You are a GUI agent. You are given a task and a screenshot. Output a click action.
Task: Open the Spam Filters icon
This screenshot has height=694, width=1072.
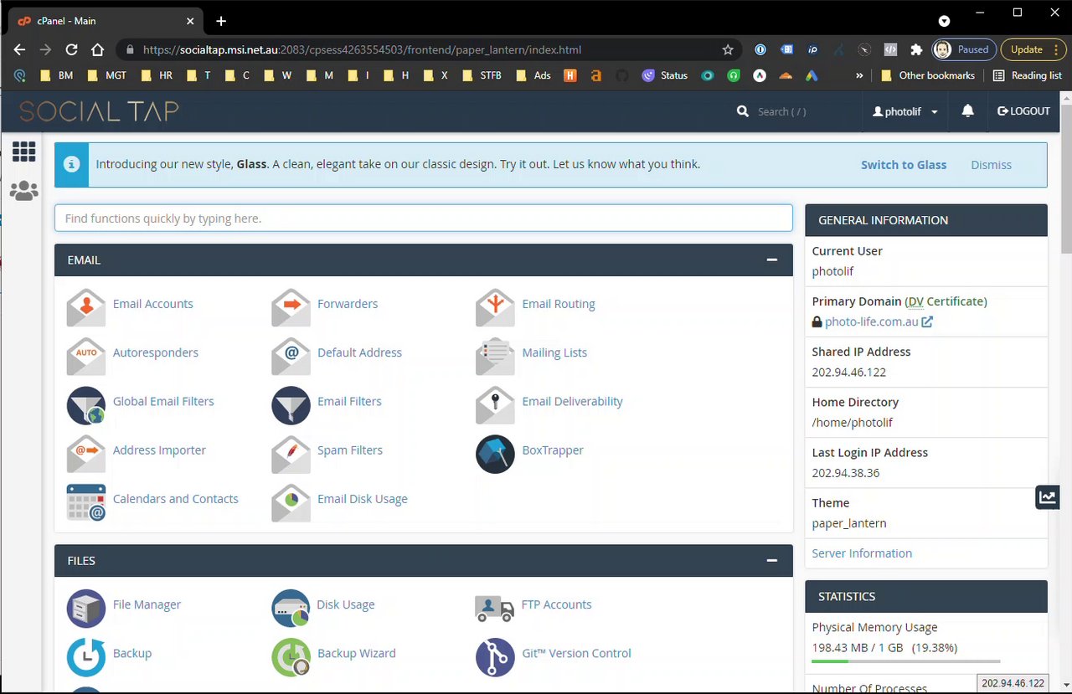point(291,453)
